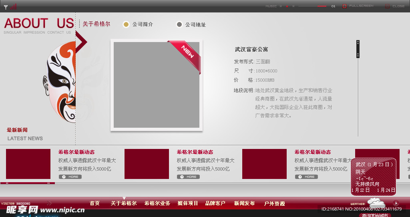Click MORE button of third news item
This screenshot has width=410, height=217.
point(306,177)
